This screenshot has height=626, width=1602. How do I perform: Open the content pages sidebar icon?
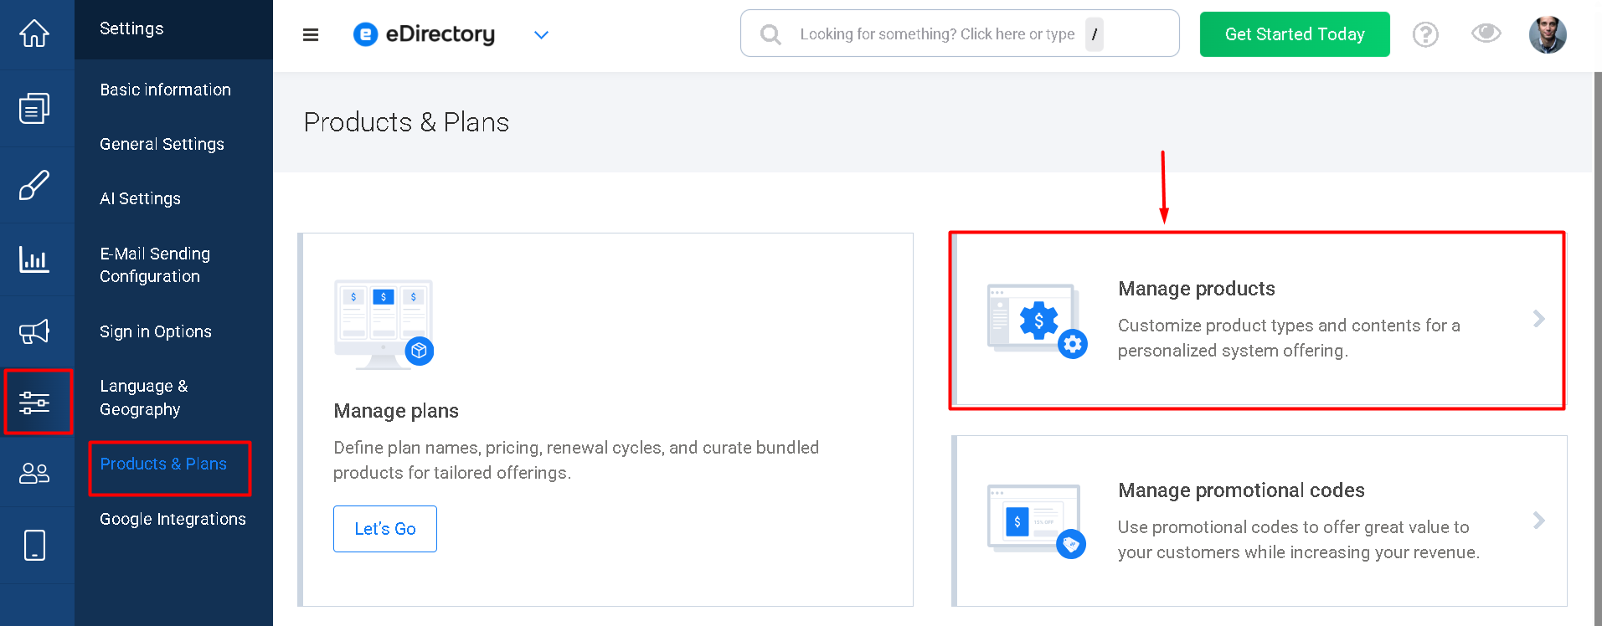tap(34, 108)
